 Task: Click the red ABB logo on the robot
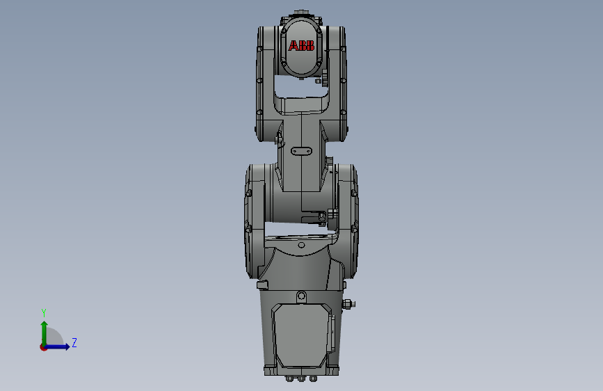[x=302, y=46]
